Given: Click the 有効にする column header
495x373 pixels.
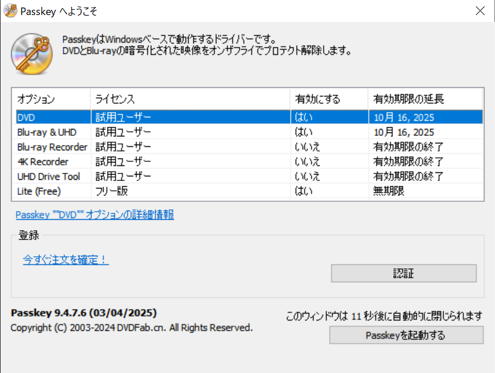Looking at the screenshot, I should pos(329,99).
